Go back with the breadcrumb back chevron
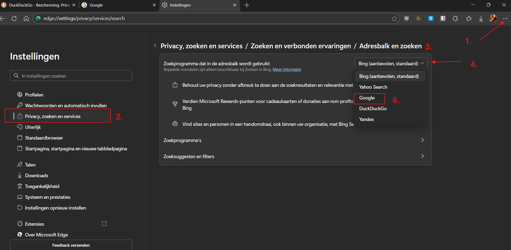Screen dimensions: 511x250 click(155, 46)
